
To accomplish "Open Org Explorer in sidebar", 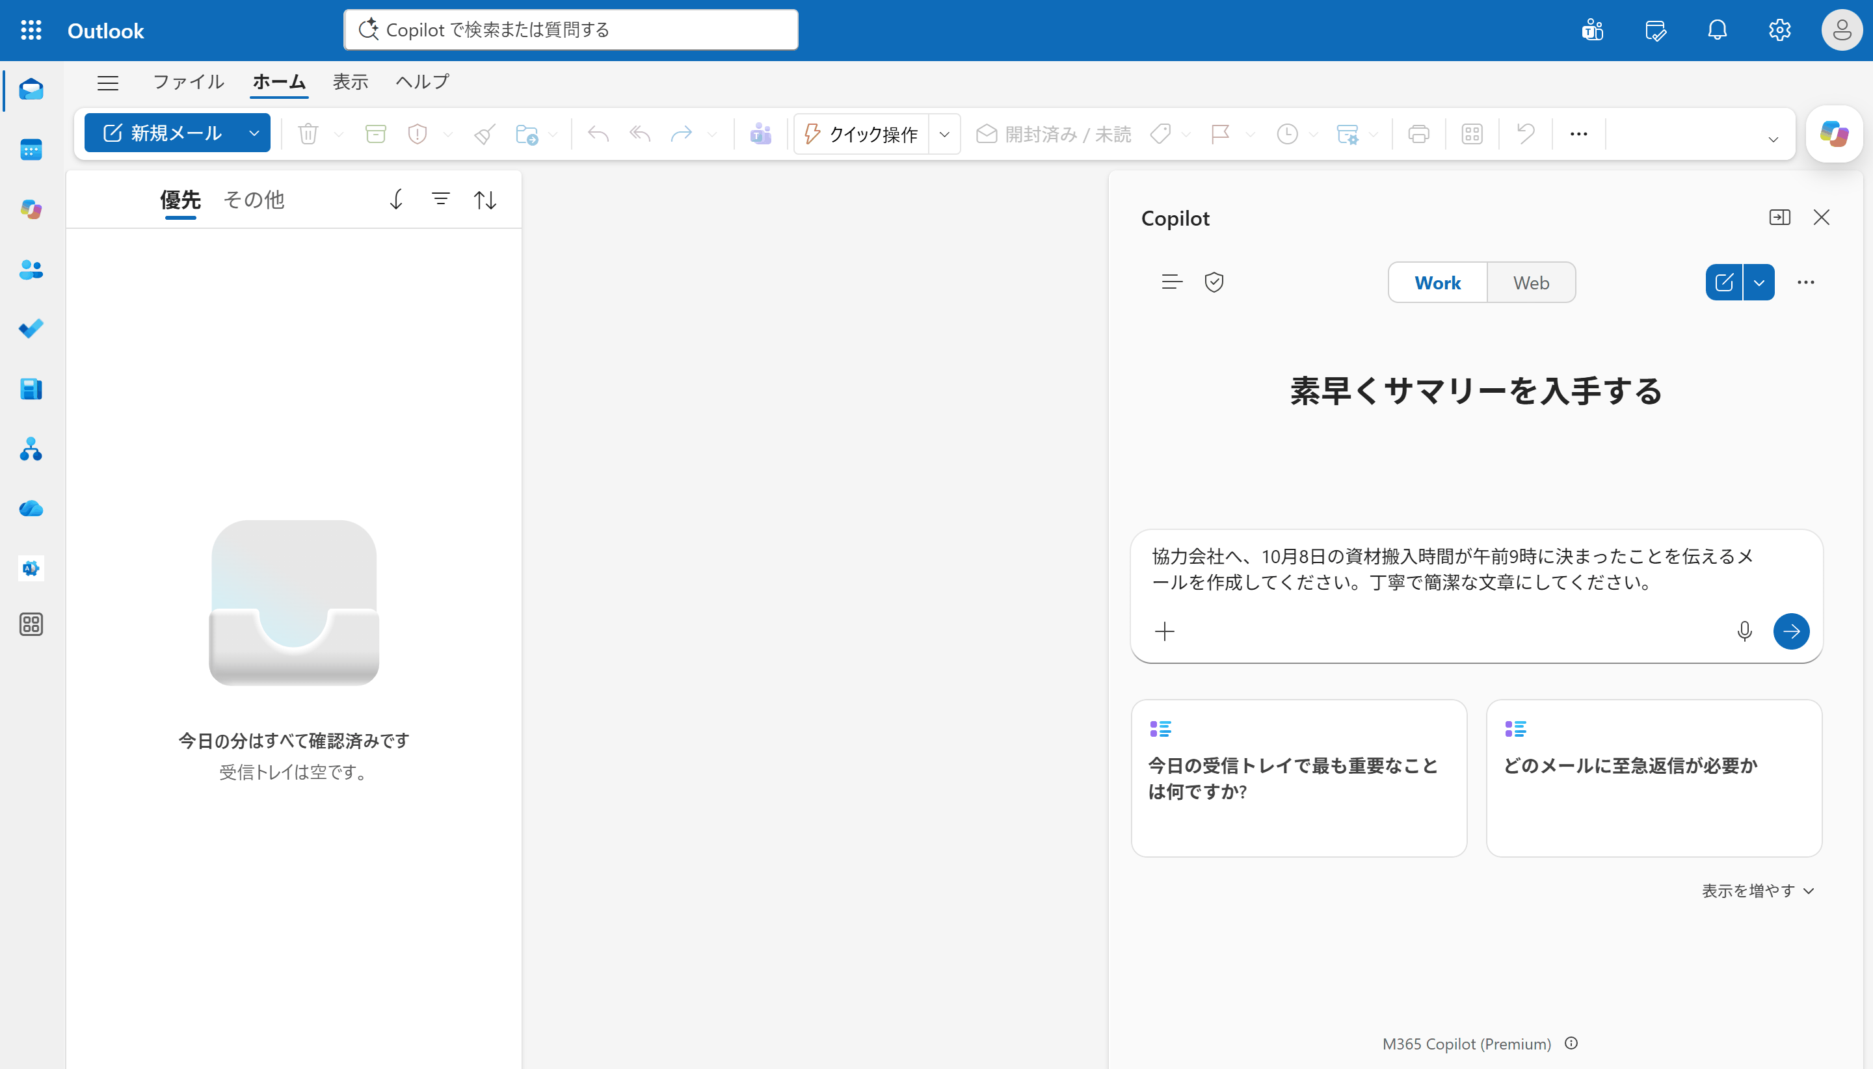I will tap(31, 449).
